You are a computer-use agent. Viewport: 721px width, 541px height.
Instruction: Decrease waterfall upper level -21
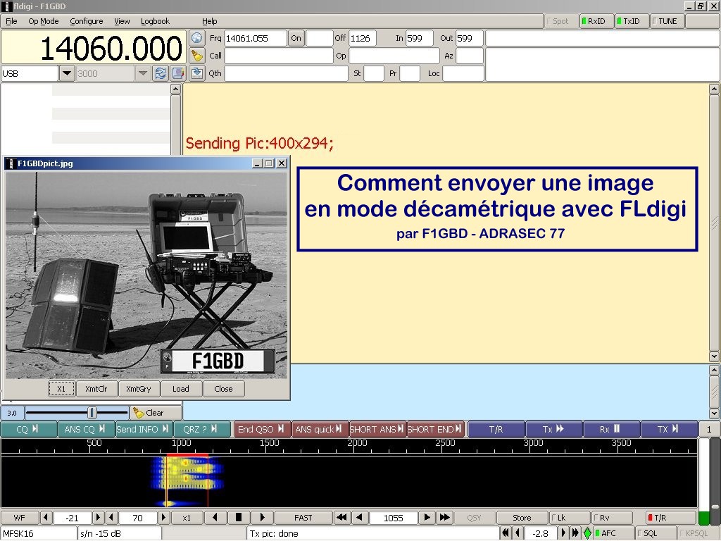[46, 518]
